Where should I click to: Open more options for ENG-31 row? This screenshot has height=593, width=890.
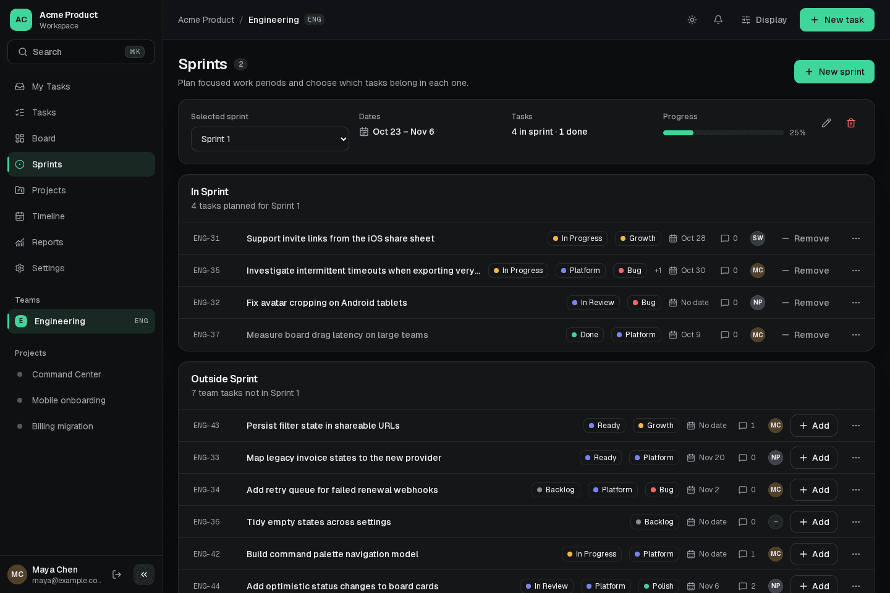(856, 238)
